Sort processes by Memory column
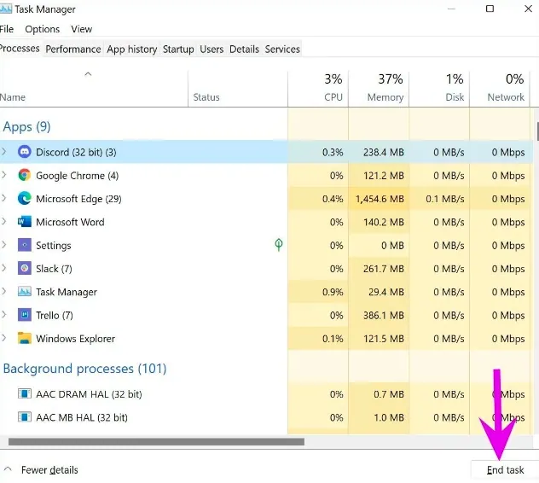Screen dimensions: 539x483 pos(379,89)
